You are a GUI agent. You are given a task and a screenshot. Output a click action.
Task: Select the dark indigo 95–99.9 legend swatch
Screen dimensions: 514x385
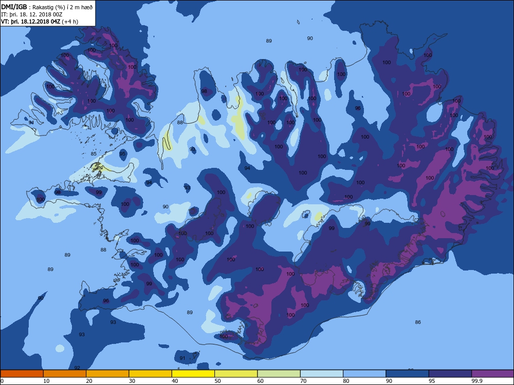450,374
